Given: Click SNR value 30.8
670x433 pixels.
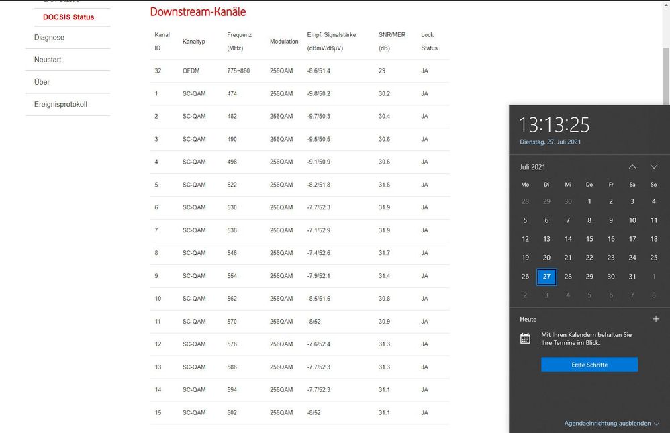Looking at the screenshot, I should pos(384,298).
